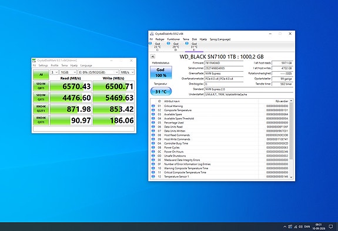Click status orb beside Available Spare row 03

tap(153, 114)
